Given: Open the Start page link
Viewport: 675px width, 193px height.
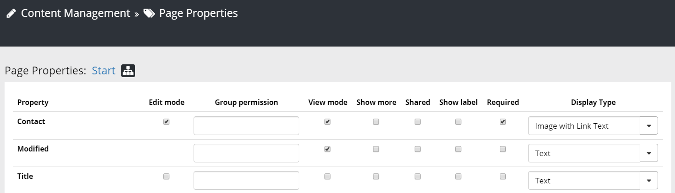Looking at the screenshot, I should [x=103, y=71].
